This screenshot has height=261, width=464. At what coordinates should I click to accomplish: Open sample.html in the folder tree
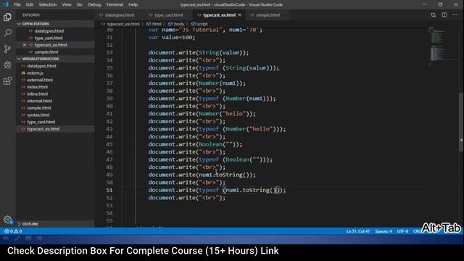point(39,108)
